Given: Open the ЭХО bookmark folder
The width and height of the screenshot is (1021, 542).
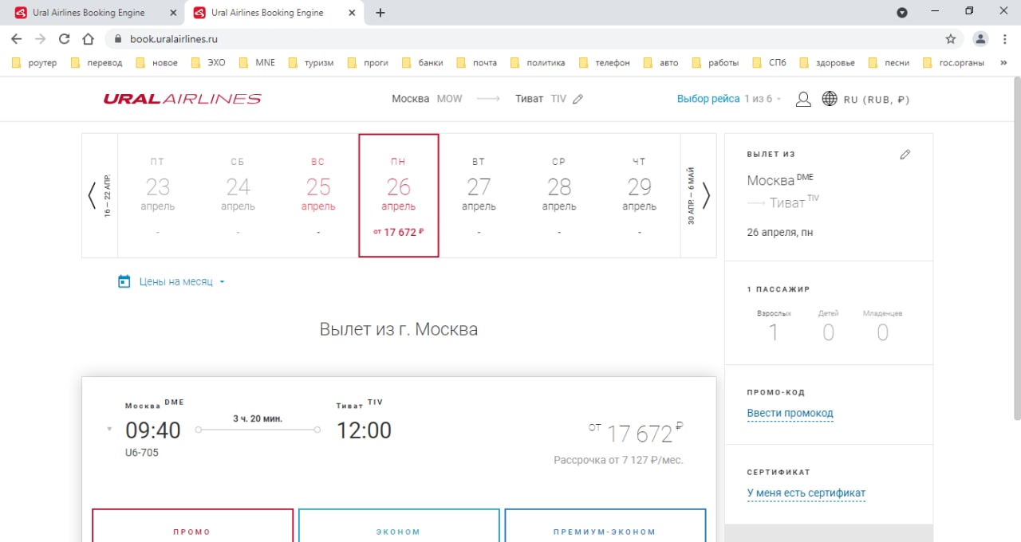Looking at the screenshot, I should click(207, 62).
